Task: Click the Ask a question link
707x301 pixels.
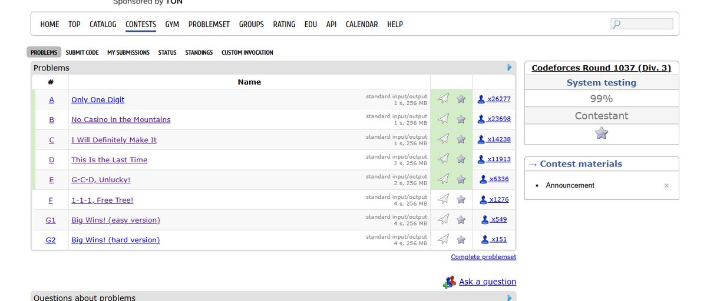Action: pos(487,282)
